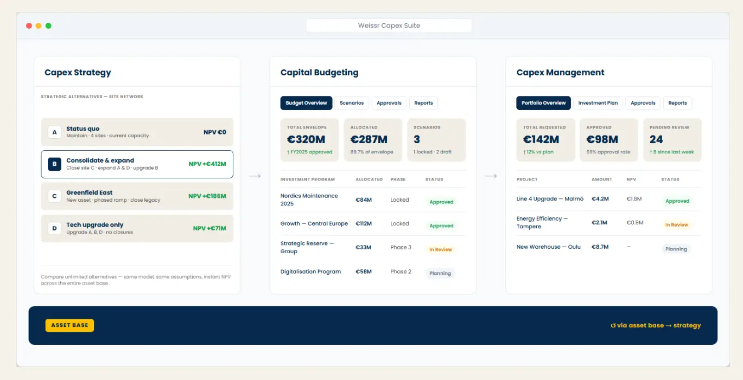Open the Budget Overview tab

(306, 103)
